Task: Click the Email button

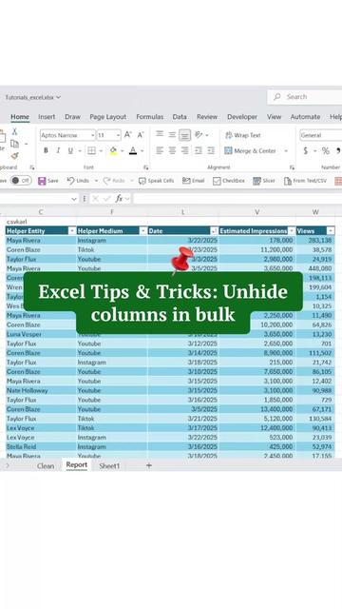Action: (x=193, y=181)
